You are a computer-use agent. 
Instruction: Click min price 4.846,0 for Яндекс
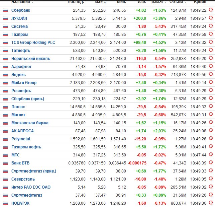(119, 75)
